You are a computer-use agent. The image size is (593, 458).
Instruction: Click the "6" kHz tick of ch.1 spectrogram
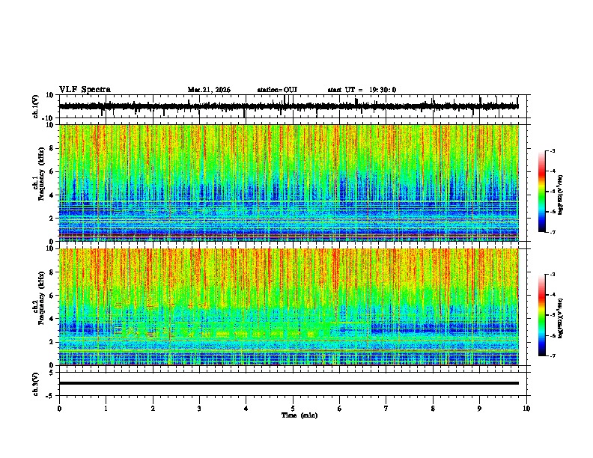(x=52, y=172)
